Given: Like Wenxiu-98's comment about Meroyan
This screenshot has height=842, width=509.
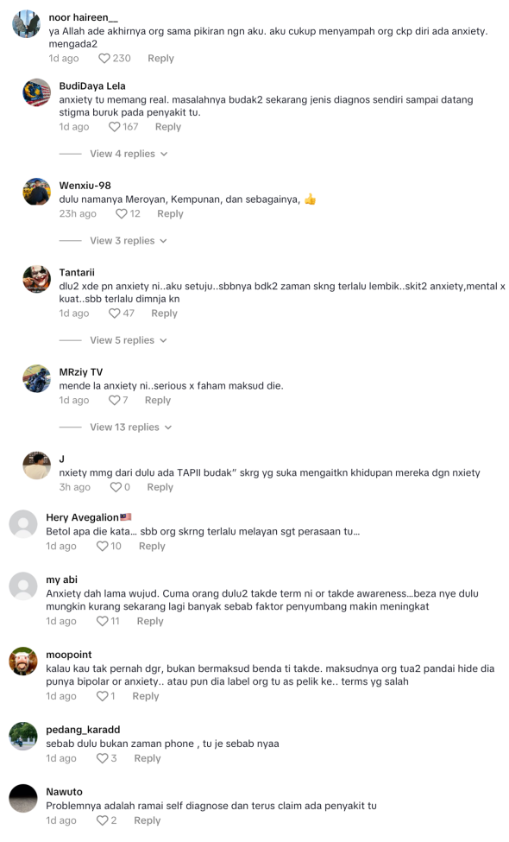Looking at the screenshot, I should [122, 213].
